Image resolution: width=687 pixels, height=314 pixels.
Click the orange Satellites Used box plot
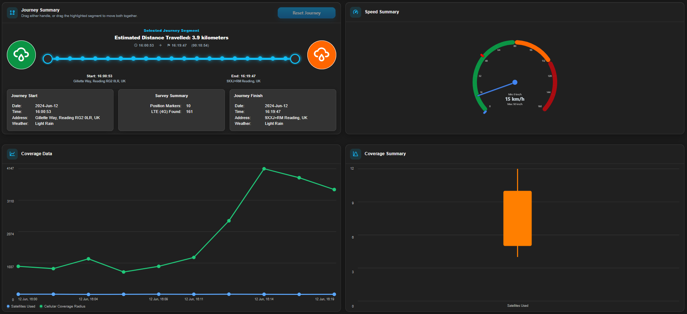(x=517, y=218)
